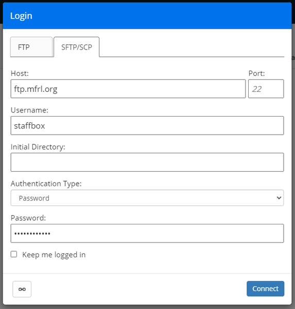Click the Host input field
This screenshot has height=309, width=295.
(x=128, y=89)
